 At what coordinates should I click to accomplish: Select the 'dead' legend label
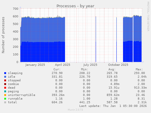(12, 88)
